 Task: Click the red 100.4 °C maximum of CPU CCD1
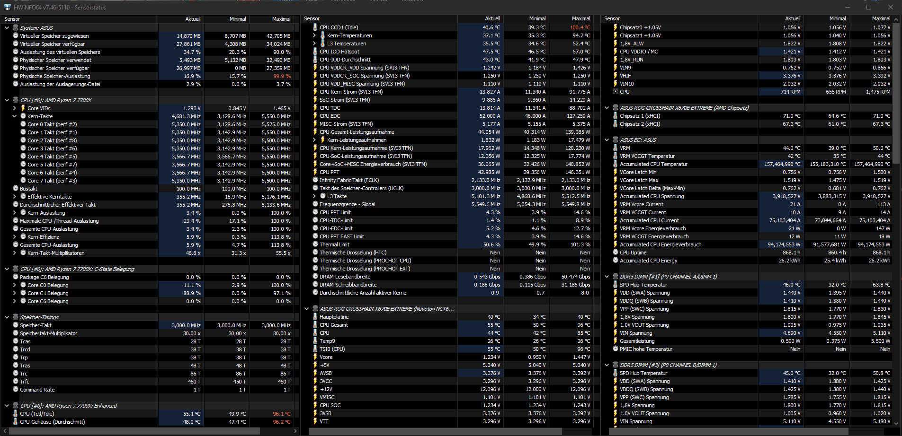pyautogui.click(x=580, y=27)
